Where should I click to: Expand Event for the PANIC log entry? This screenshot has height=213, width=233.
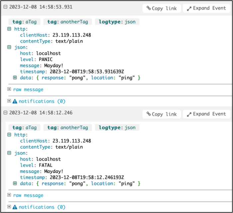(x=206, y=8)
